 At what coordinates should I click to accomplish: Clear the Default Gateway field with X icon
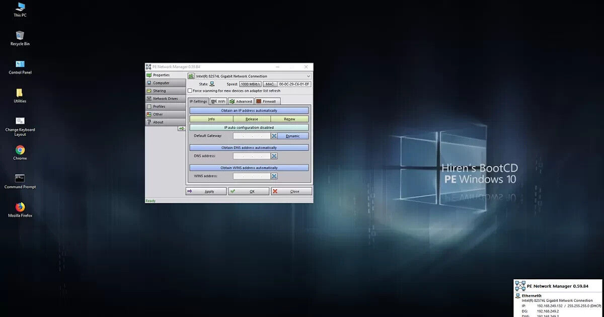[274, 136]
